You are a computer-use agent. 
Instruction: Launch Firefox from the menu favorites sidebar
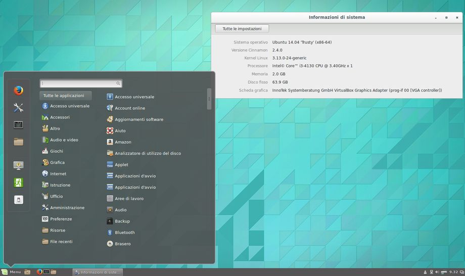[x=19, y=90]
